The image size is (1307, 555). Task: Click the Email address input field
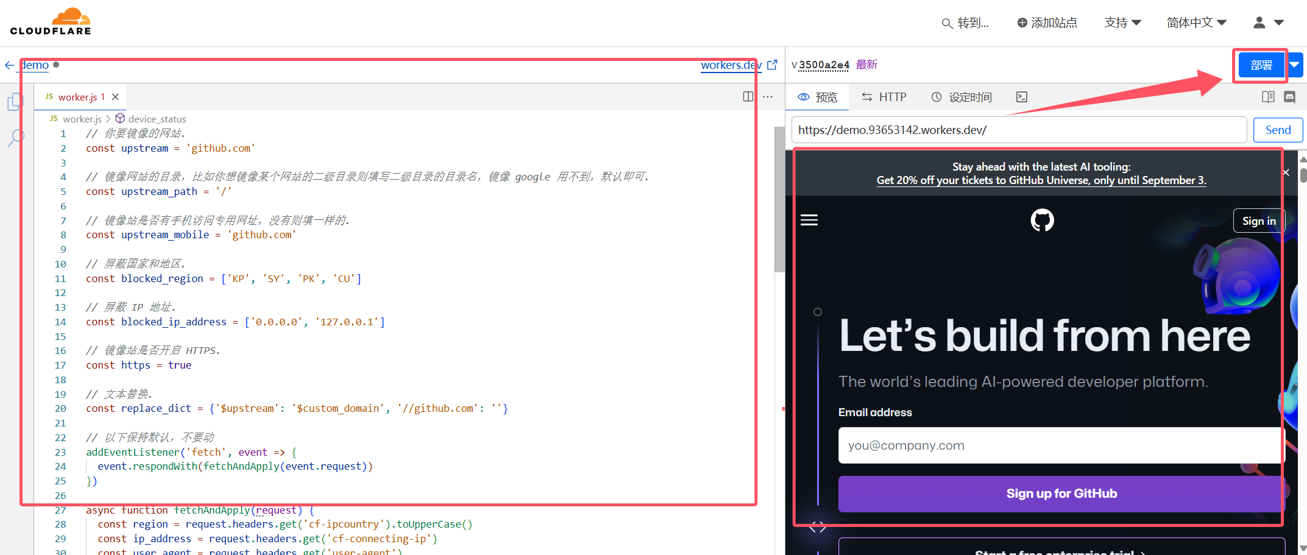click(x=1061, y=445)
